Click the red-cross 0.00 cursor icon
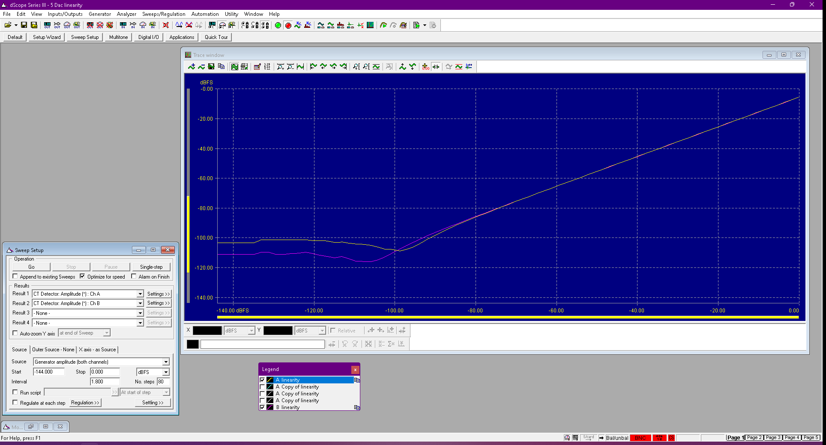826x445 pixels. point(425,66)
